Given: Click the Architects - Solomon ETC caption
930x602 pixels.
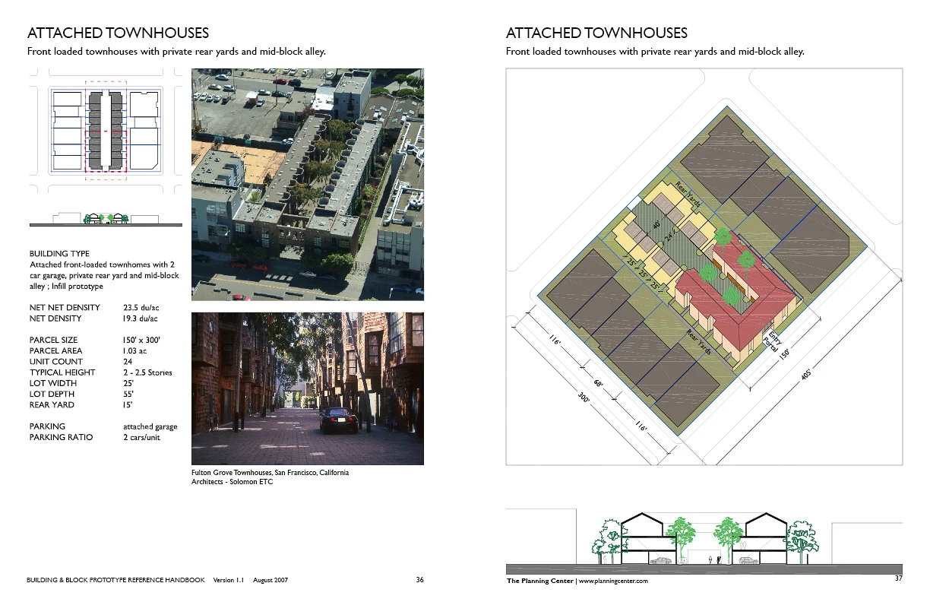Looking at the screenshot, I should coord(232,481).
